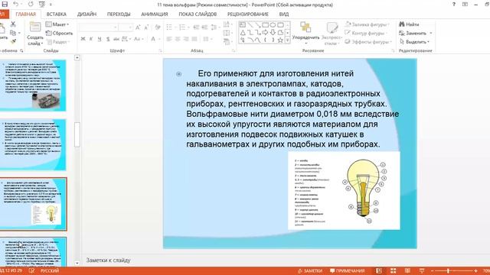The image size is (490, 275).
Task: Click the Эффекты фигуры button
Action: point(368,41)
